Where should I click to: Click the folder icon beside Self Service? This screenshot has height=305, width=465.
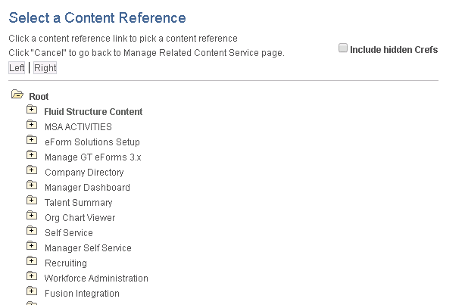(32, 231)
